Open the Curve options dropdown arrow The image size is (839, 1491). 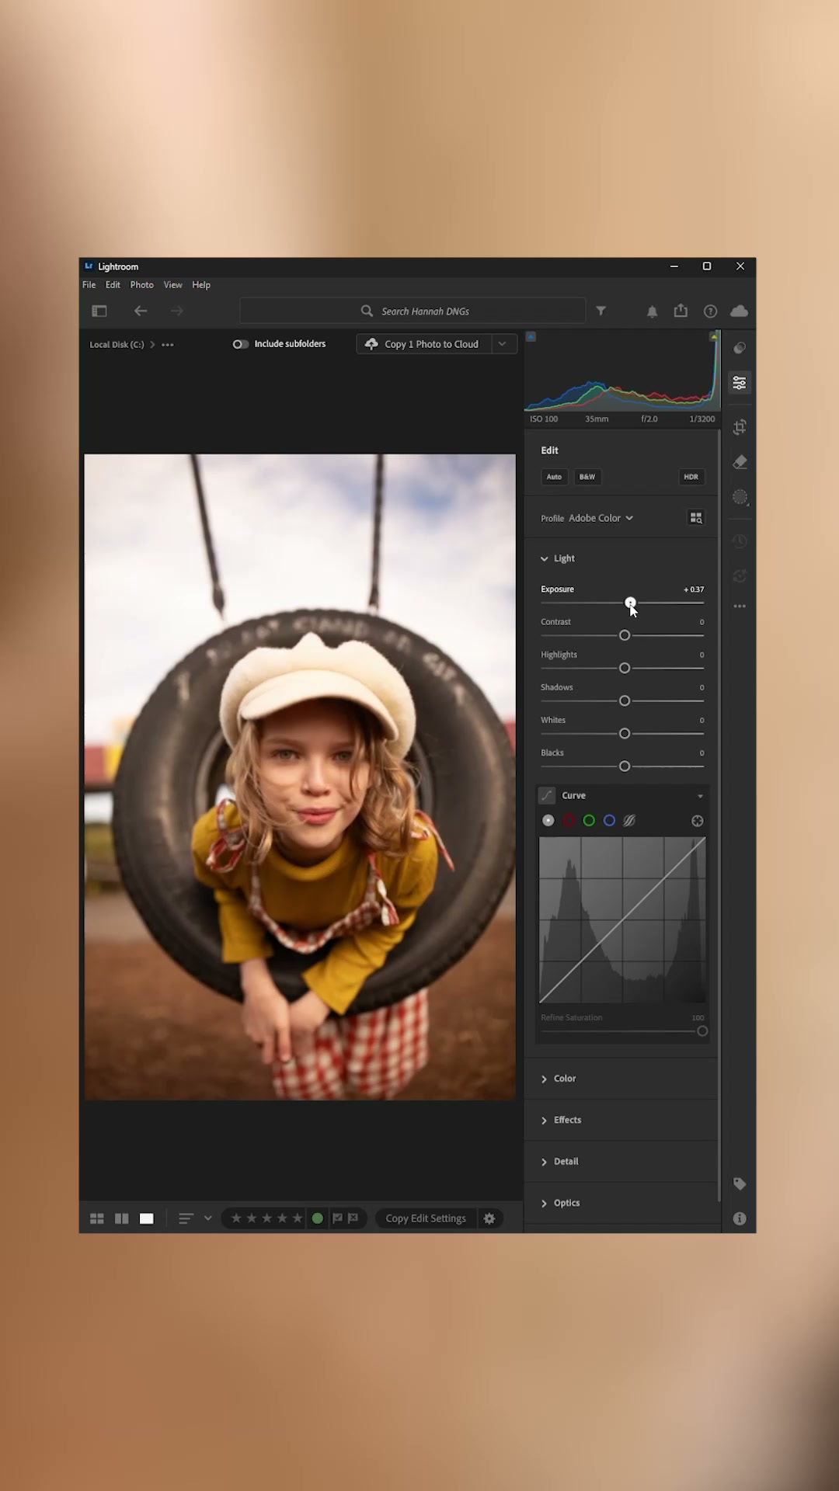700,796
